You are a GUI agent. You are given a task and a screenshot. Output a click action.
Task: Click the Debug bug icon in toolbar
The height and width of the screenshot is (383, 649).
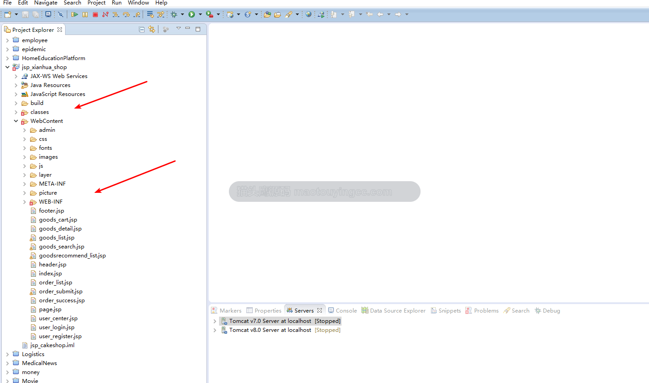(174, 14)
